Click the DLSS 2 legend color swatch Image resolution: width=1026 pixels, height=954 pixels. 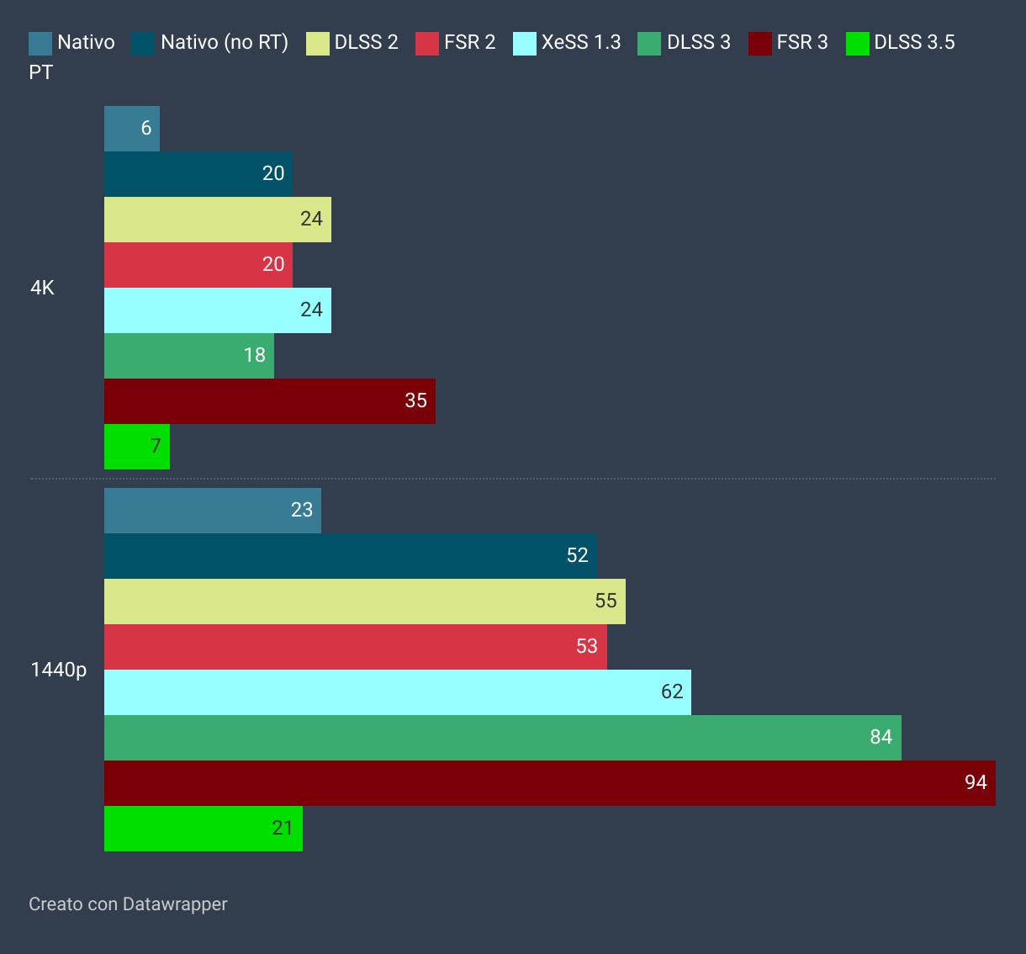[318, 44]
